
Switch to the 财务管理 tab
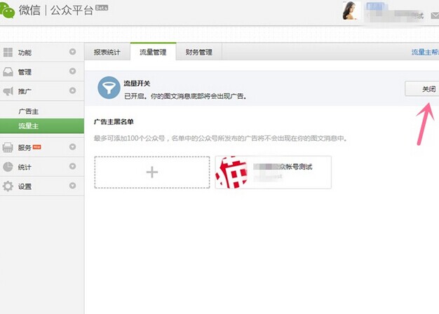pos(200,52)
